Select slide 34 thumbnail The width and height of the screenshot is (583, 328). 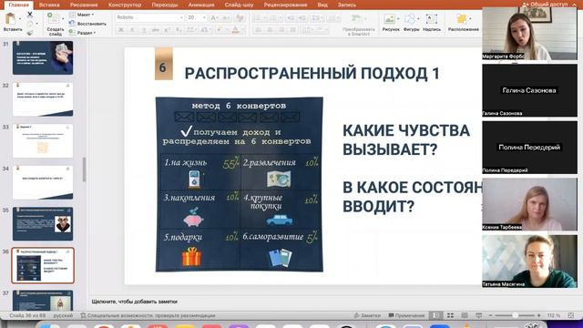point(43,182)
